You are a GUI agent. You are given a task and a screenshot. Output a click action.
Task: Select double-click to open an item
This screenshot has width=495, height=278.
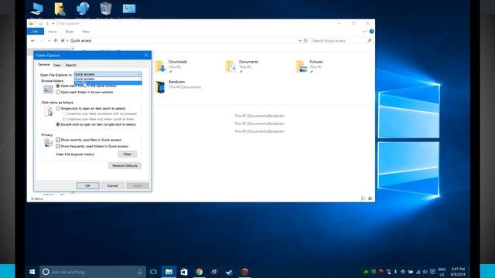pos(58,124)
